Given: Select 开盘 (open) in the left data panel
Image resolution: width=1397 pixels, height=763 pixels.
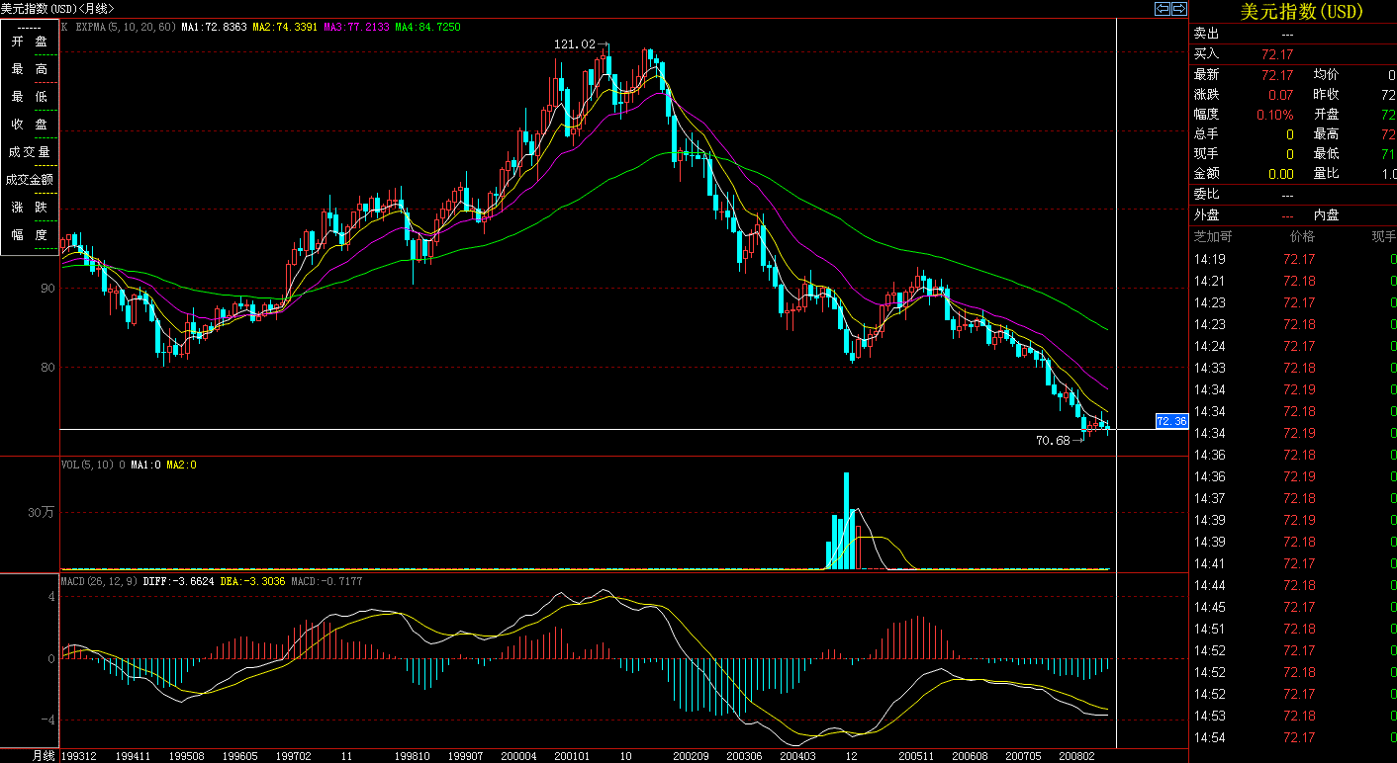Looking at the screenshot, I should coord(30,42).
